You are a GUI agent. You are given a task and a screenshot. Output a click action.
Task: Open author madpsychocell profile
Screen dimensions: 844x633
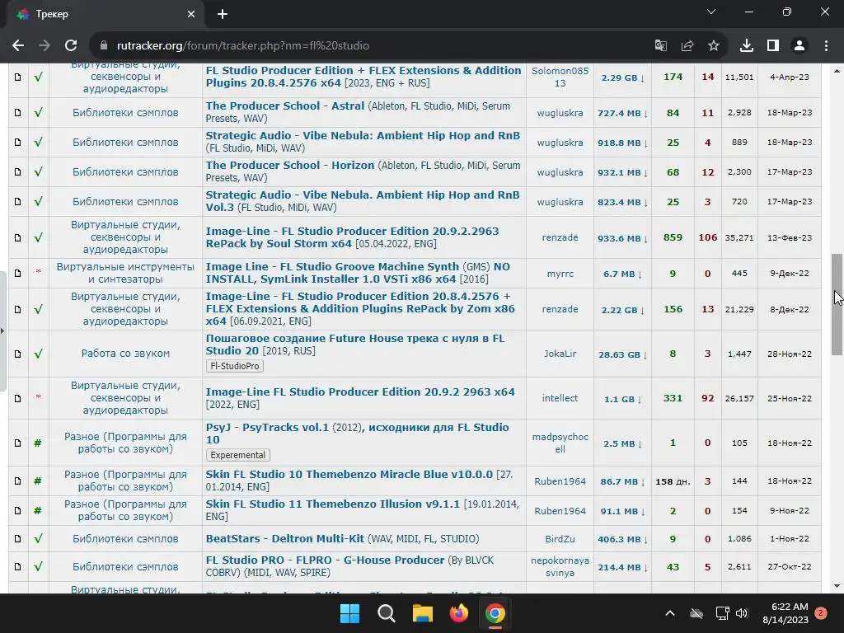point(560,443)
